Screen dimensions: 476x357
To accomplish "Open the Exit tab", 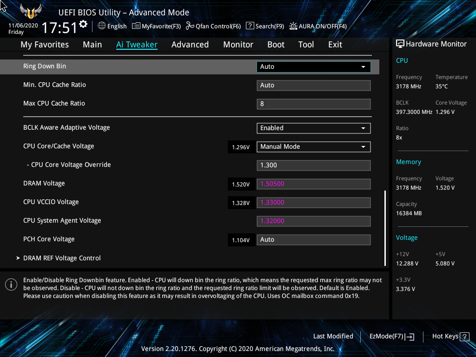I will [x=335, y=45].
